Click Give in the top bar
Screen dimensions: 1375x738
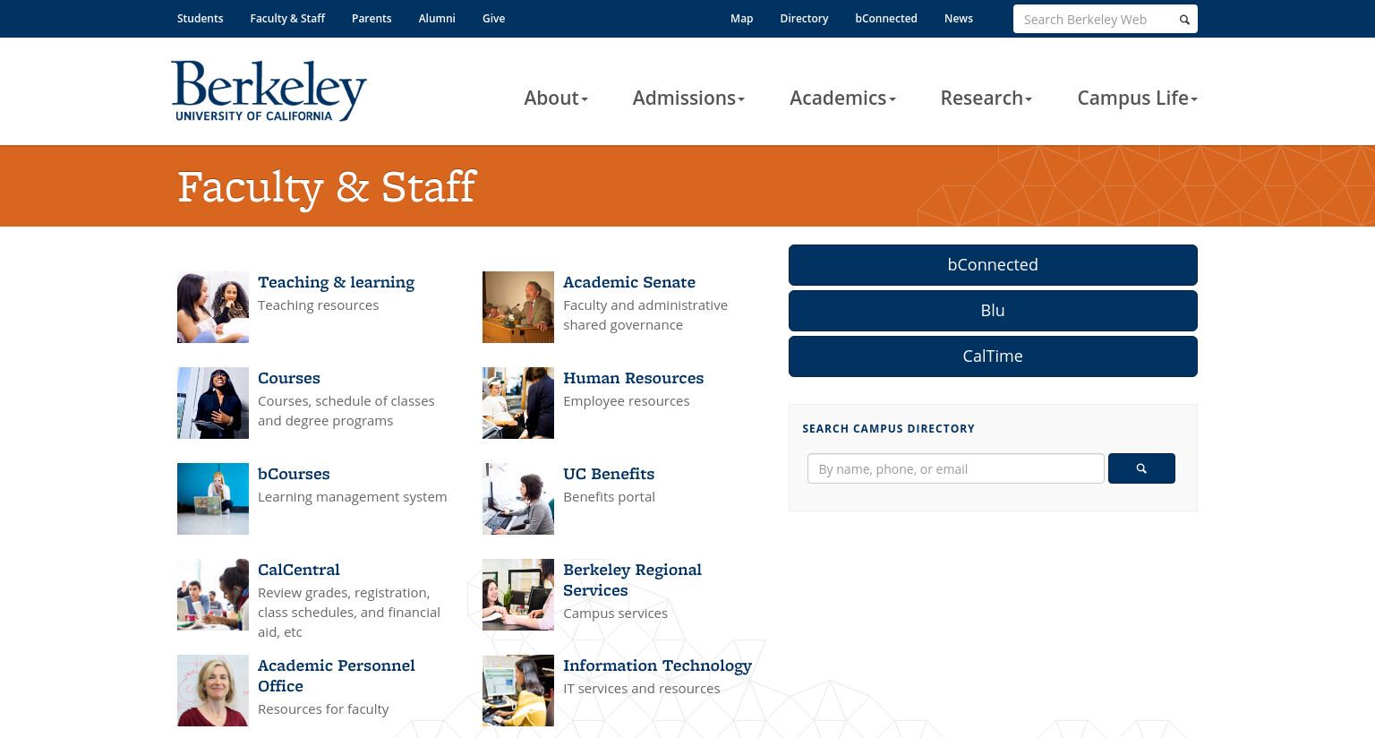(493, 18)
